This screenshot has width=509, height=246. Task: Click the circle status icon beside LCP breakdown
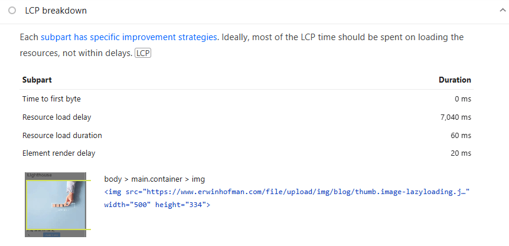tap(12, 11)
